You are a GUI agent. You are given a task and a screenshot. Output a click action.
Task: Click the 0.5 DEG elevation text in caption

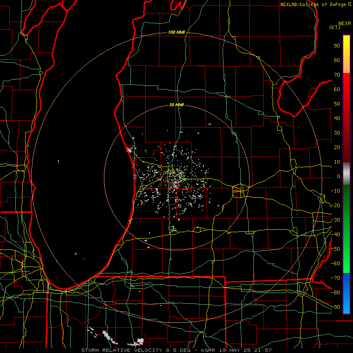click(x=179, y=350)
